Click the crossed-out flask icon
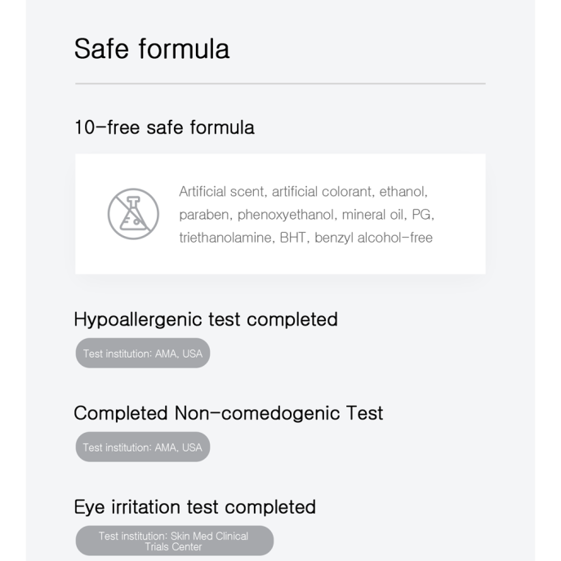The height and width of the screenshot is (561, 561). pyautogui.click(x=133, y=214)
